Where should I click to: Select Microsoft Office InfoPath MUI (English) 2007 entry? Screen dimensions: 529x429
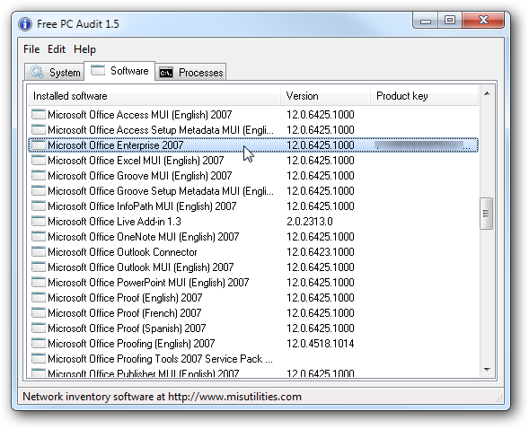click(142, 206)
